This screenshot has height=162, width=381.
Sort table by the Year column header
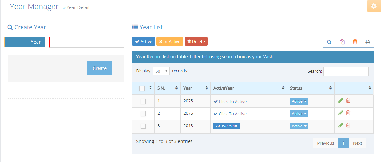coord(195,88)
